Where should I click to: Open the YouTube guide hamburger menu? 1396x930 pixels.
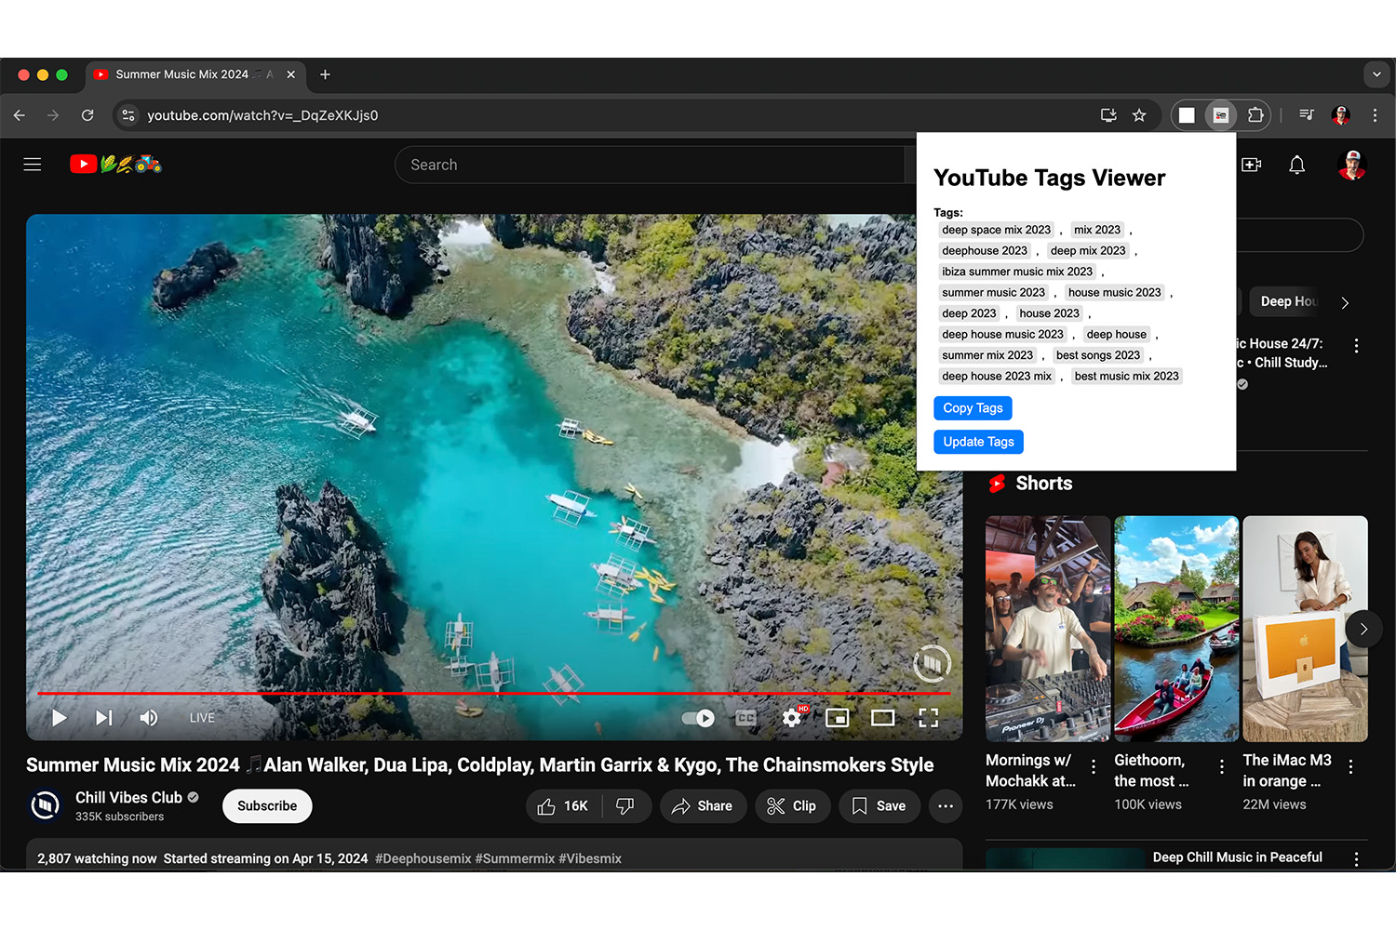(33, 165)
